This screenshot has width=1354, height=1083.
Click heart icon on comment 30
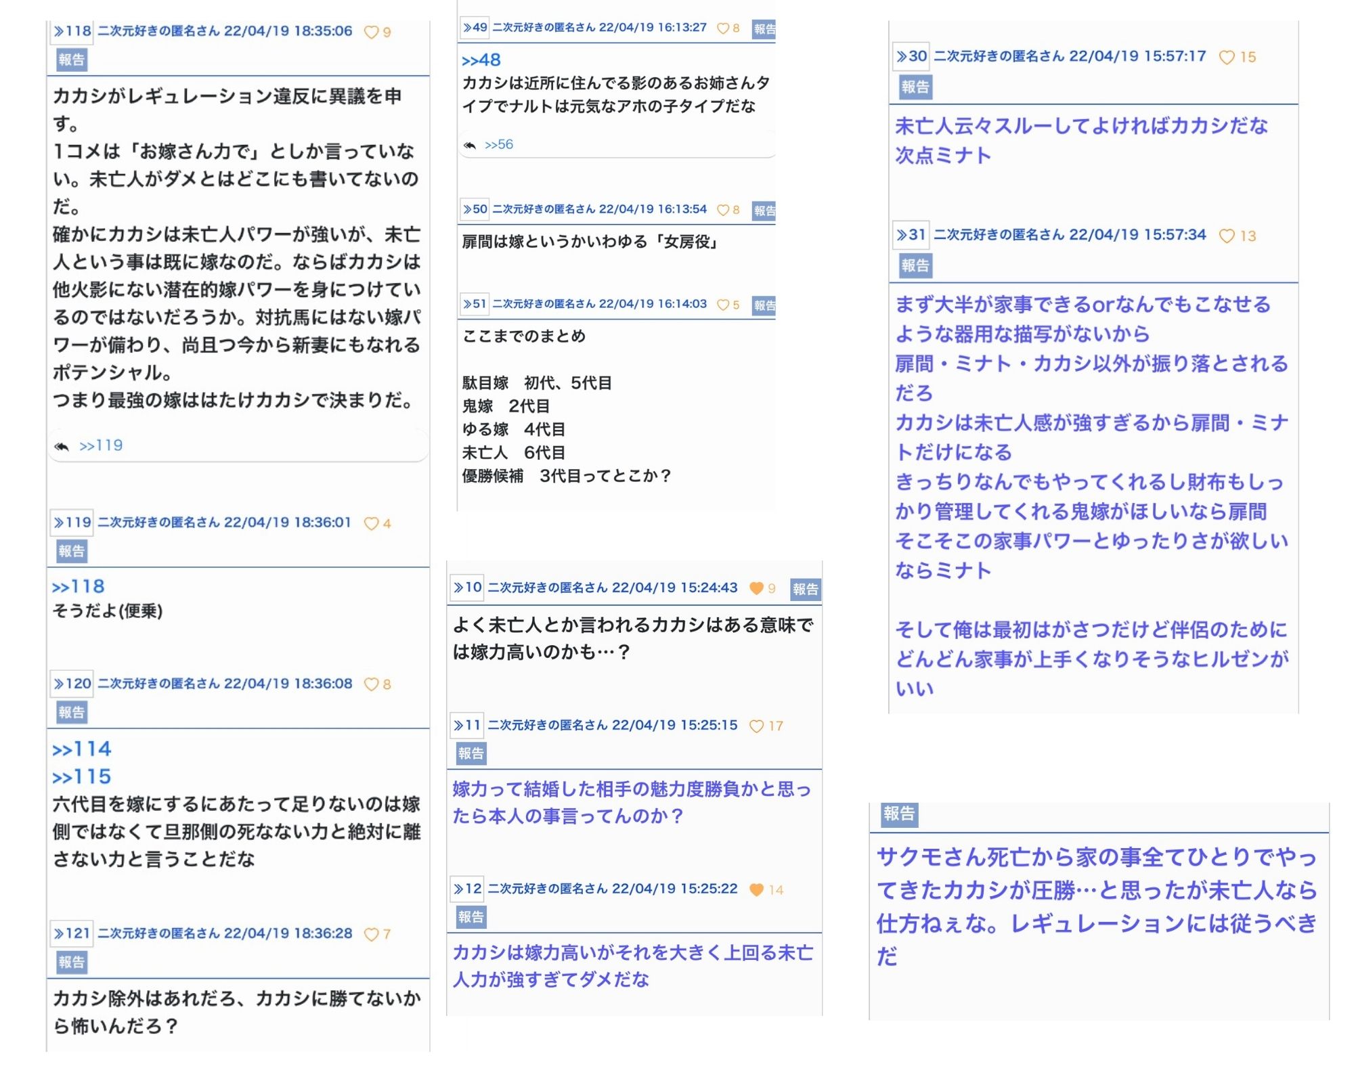coord(1226,58)
